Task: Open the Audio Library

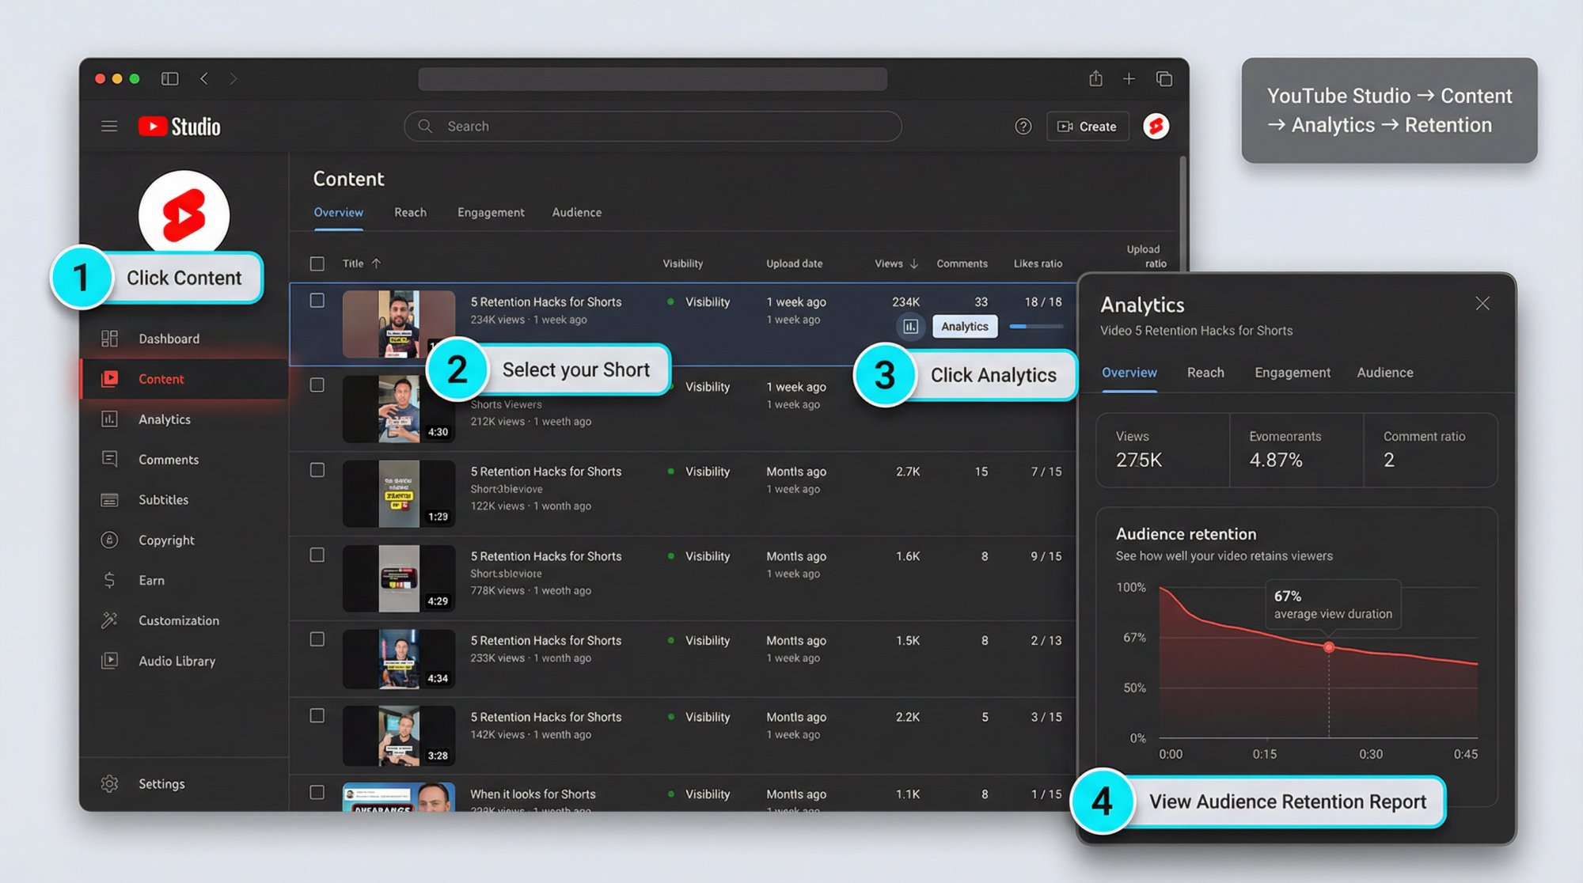Action: 177,661
